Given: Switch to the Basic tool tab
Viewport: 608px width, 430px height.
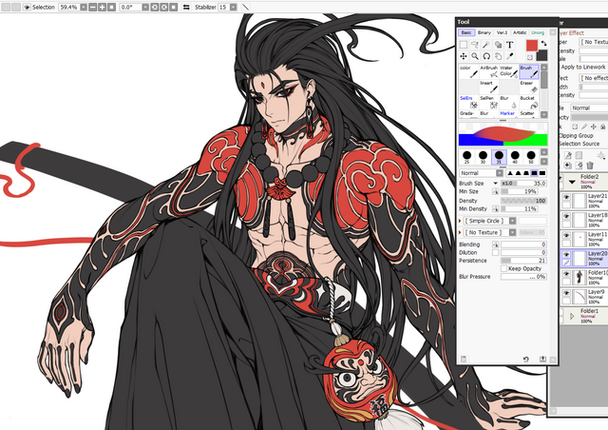Looking at the screenshot, I should pos(466,32).
